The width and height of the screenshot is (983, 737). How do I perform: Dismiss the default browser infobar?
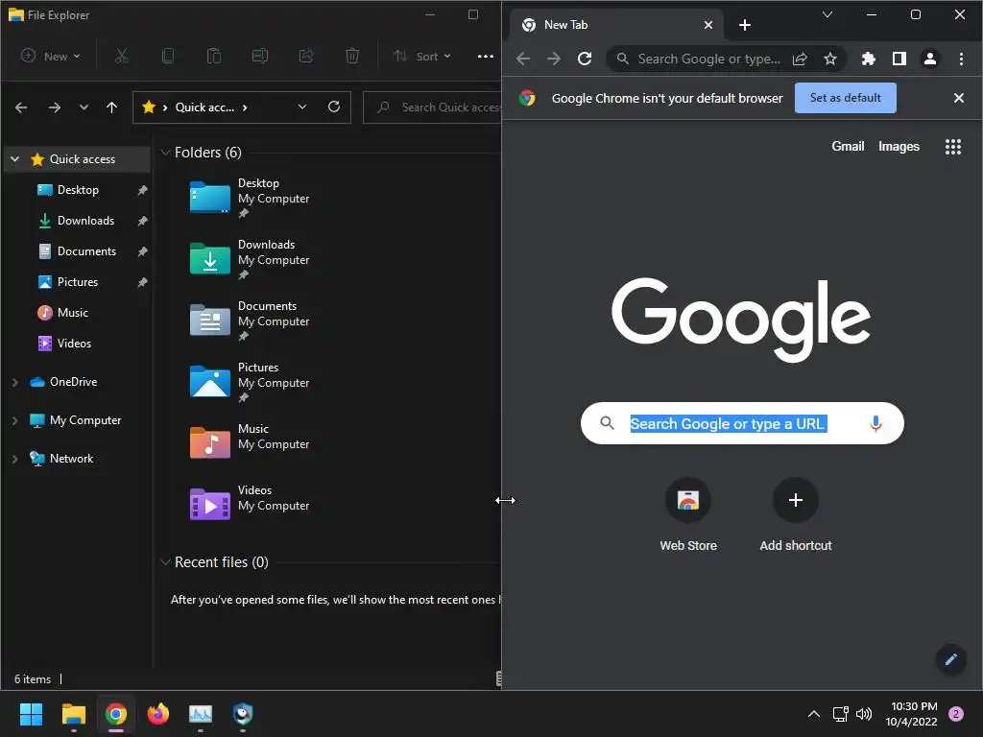[x=959, y=98]
